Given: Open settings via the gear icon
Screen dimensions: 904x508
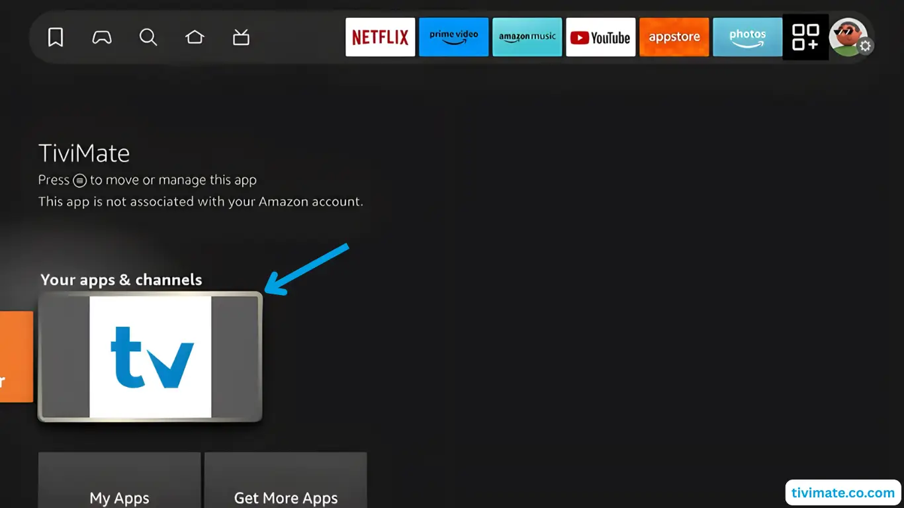Looking at the screenshot, I should tap(866, 46).
